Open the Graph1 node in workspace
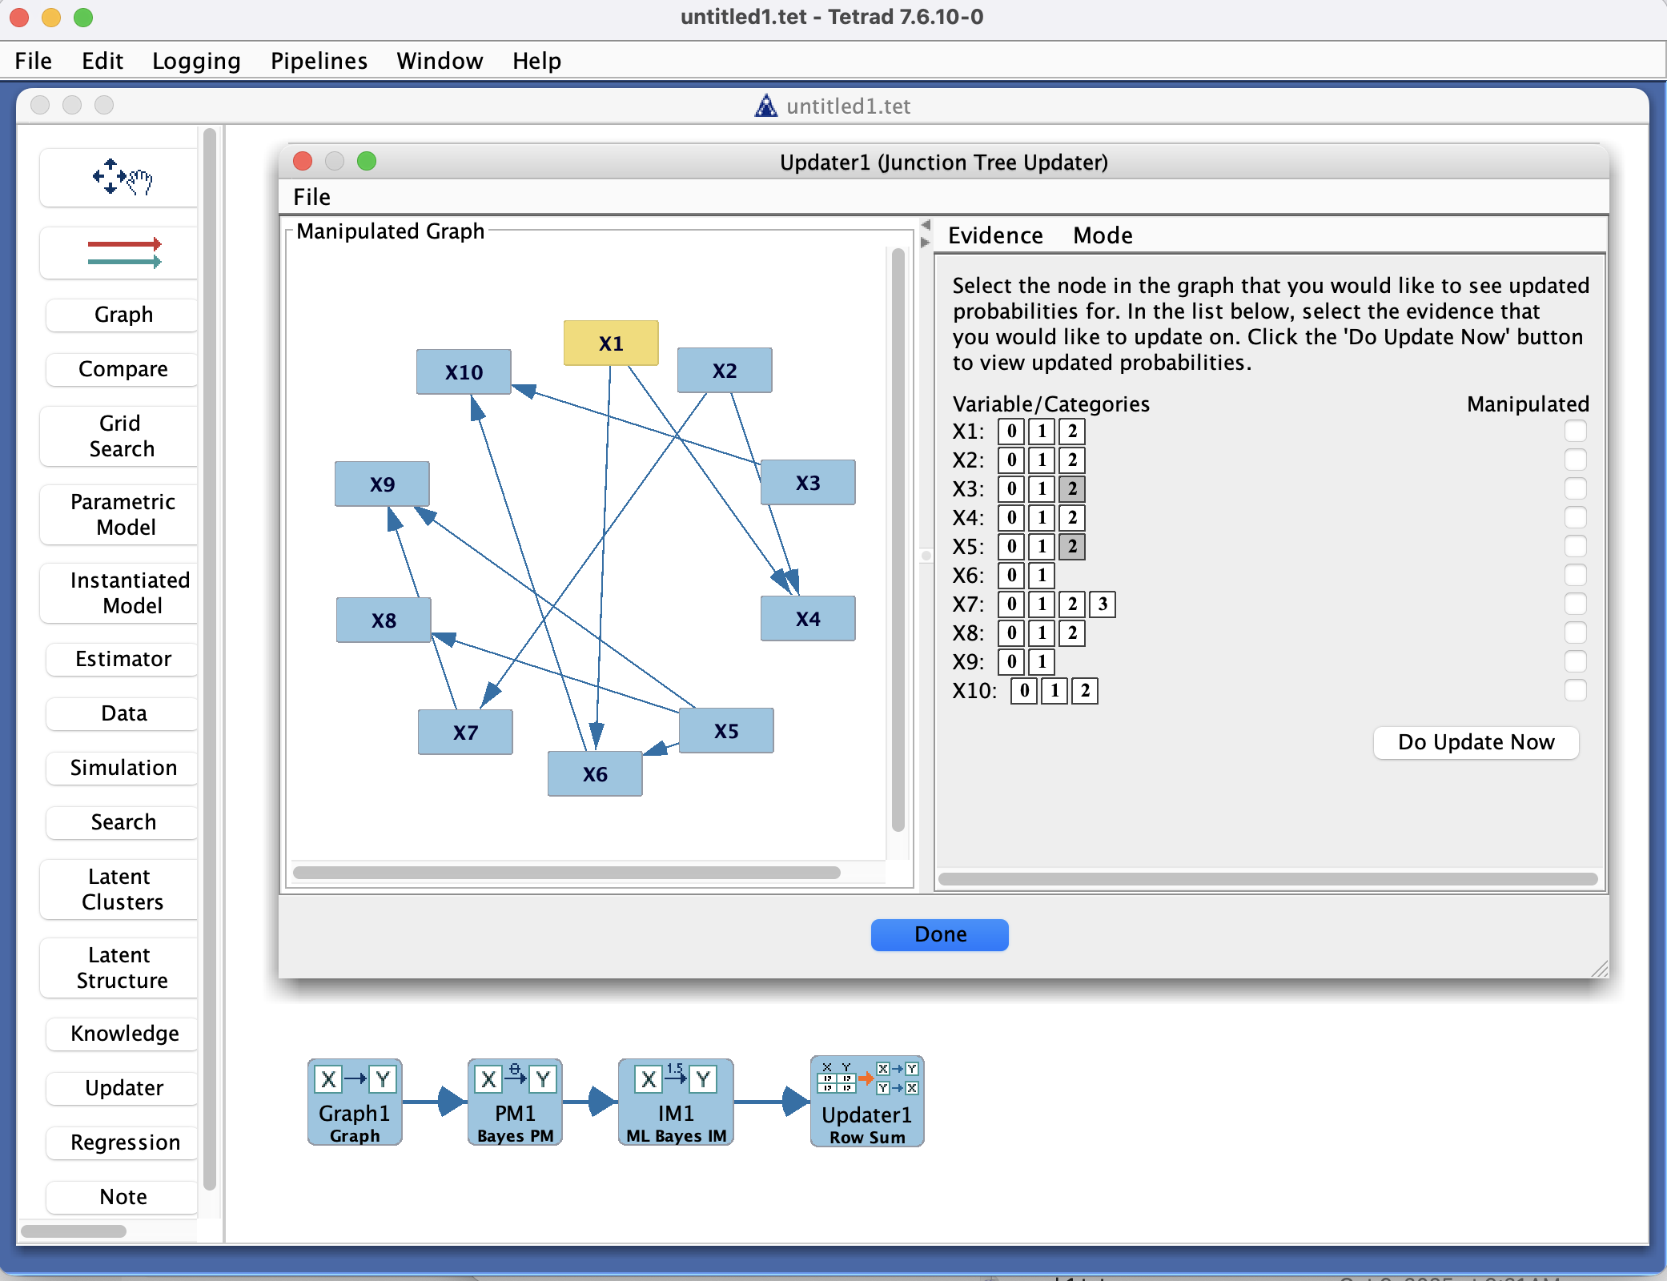1667x1281 pixels. [x=355, y=1102]
